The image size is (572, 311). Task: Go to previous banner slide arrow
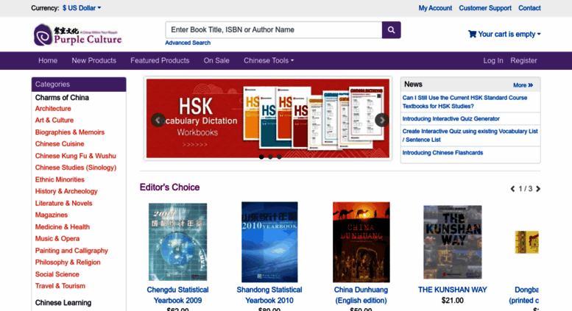(158, 120)
